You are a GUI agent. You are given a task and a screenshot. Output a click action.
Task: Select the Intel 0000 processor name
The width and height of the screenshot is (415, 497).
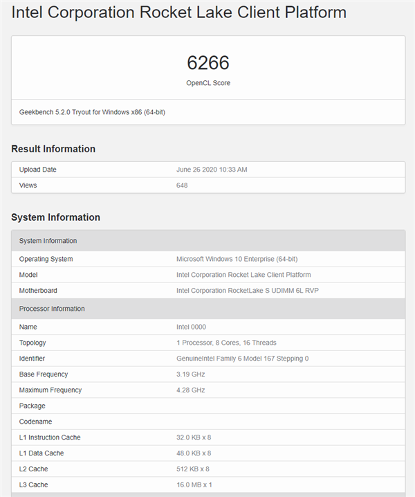pyautogui.click(x=191, y=327)
